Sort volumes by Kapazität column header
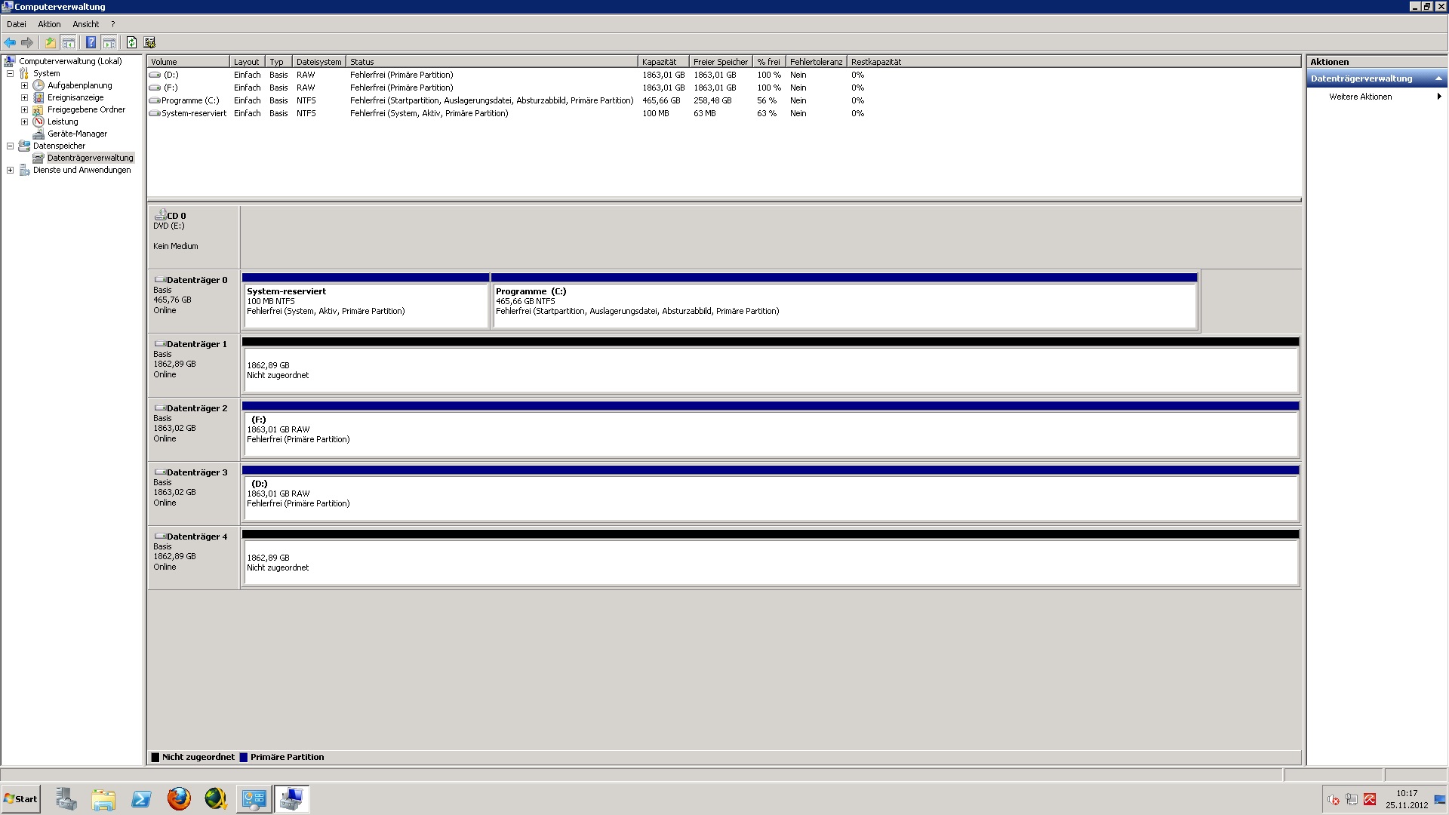 click(659, 62)
